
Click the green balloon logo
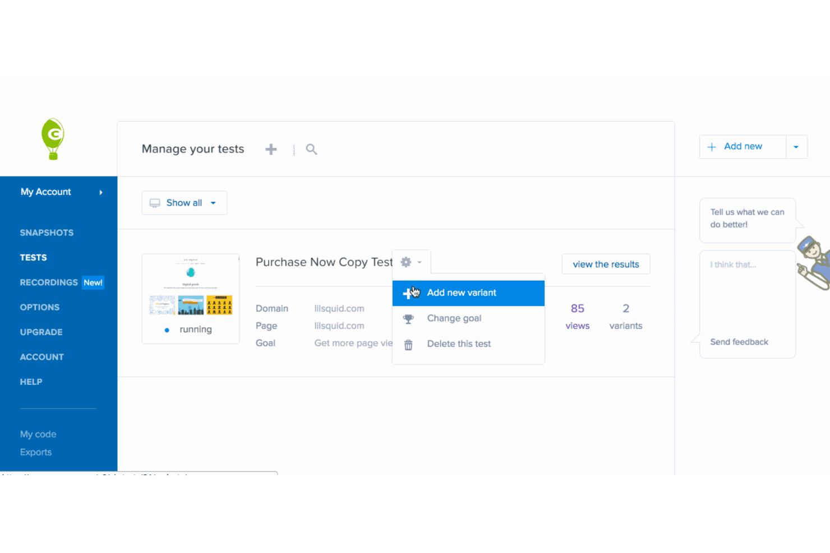(53, 139)
